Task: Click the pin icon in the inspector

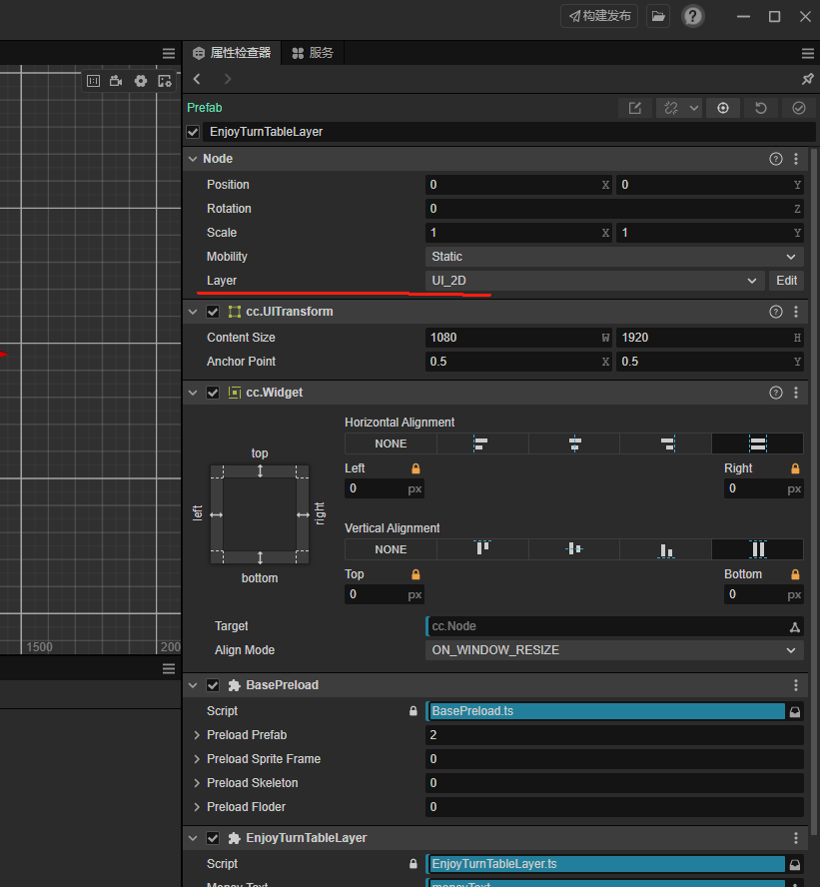Action: (807, 79)
